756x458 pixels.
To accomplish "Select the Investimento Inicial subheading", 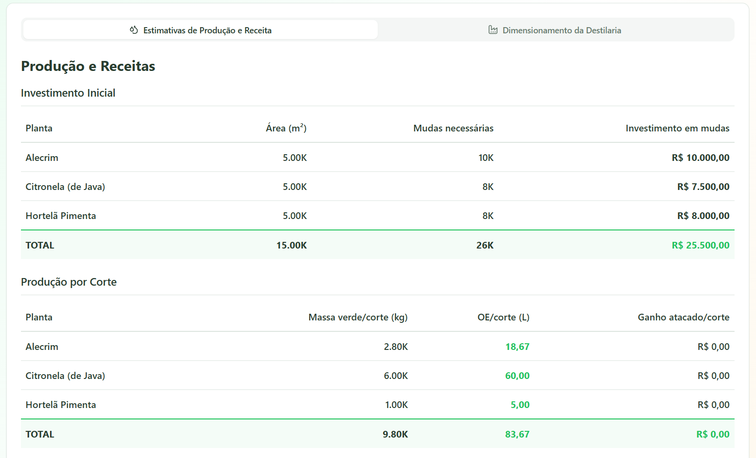I will click(x=68, y=93).
